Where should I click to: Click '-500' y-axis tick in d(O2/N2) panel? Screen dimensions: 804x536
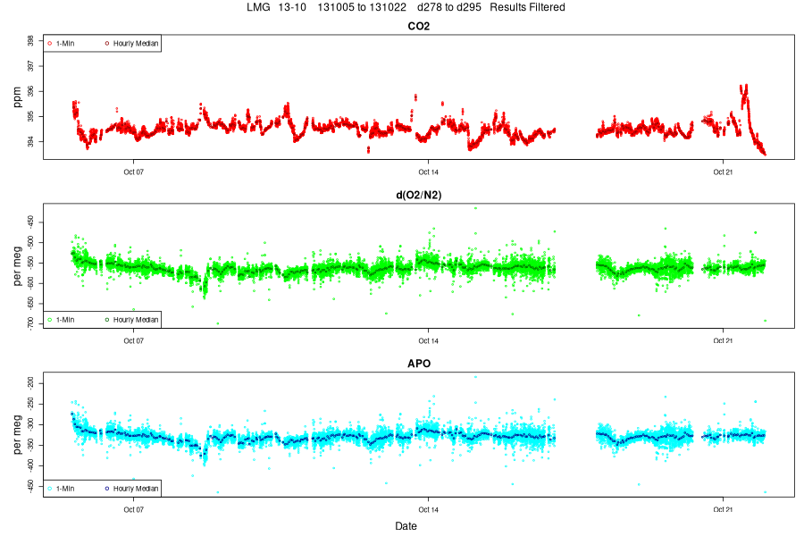tap(30, 243)
